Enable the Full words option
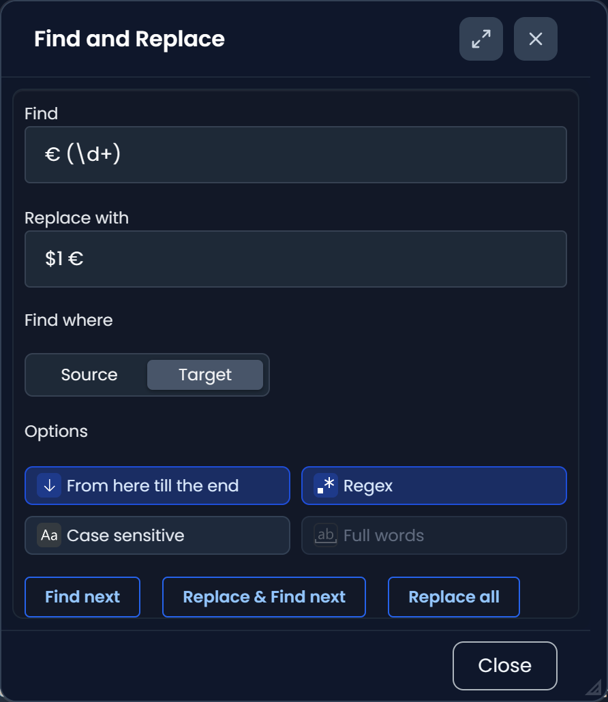 (434, 536)
